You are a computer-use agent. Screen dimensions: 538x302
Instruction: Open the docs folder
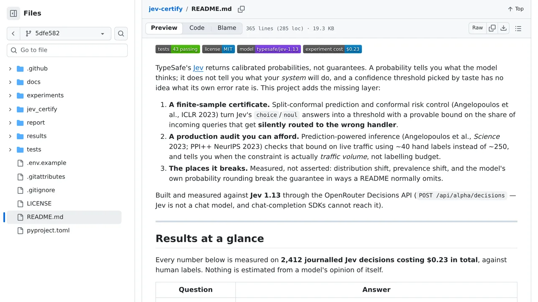(34, 82)
